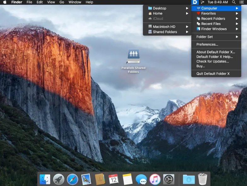Expand the Shared Folders submenu arrow
The image size is (247, 186).
[187, 32]
